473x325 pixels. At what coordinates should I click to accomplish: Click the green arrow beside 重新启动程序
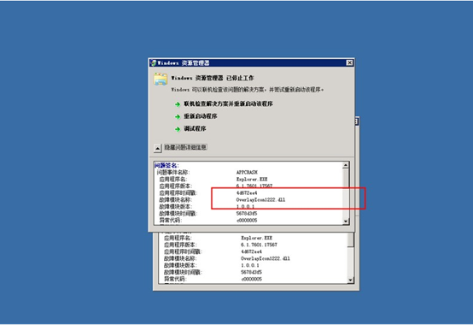coord(178,116)
